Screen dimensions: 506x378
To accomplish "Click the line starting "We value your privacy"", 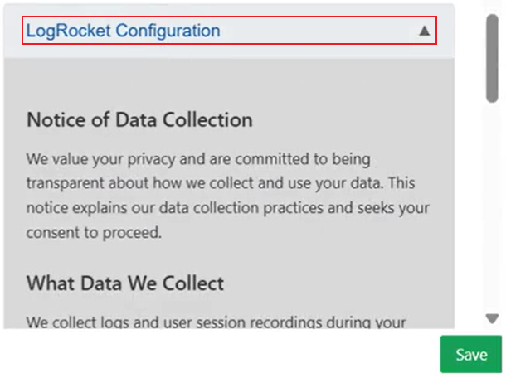I will point(198,157).
